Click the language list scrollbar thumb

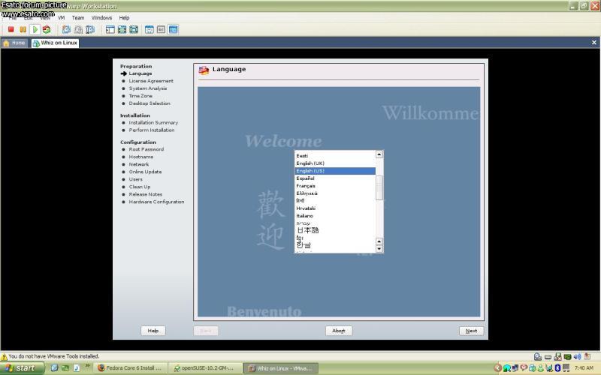pos(379,188)
